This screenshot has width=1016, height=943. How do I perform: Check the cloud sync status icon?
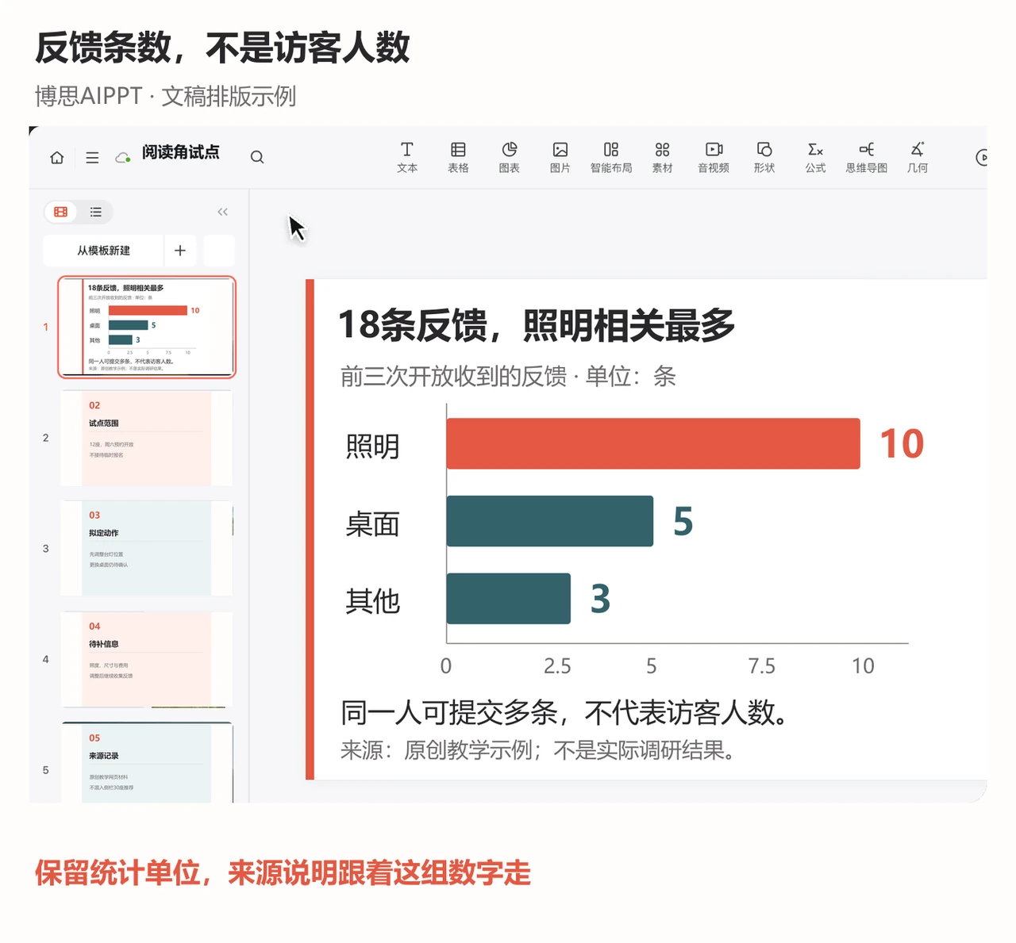[123, 157]
